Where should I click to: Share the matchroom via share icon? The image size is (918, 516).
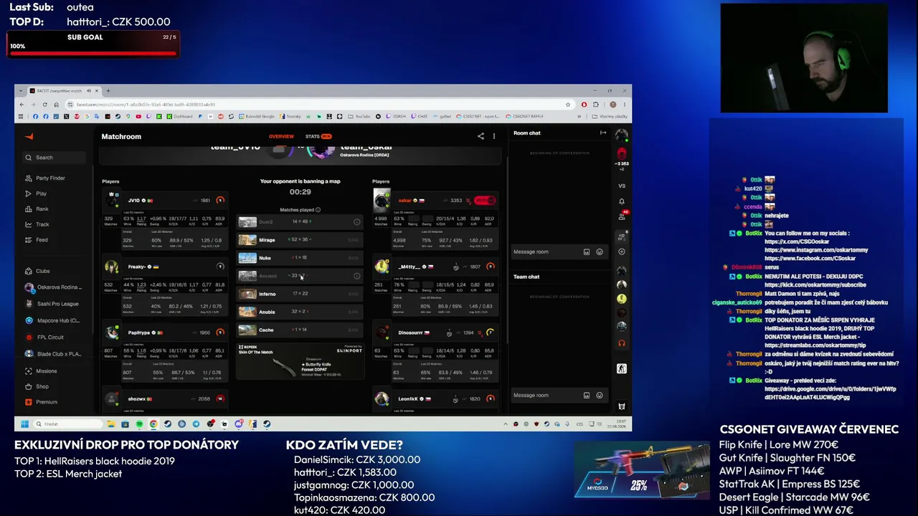[481, 136]
